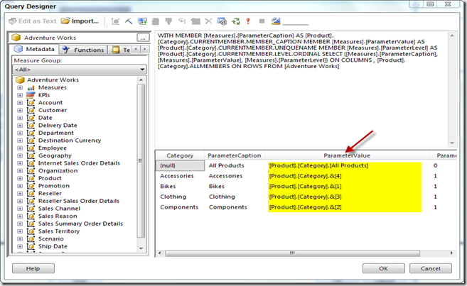Expand the Measures node

(x=20, y=88)
